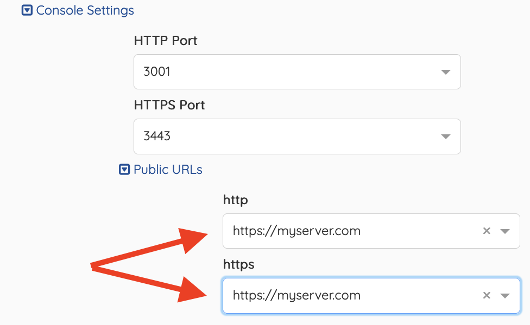Click the 3001 value text
The image size is (530, 325).
[x=157, y=72]
